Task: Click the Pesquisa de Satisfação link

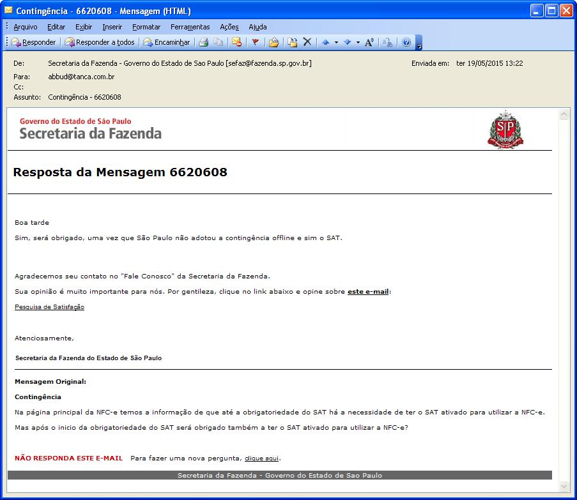Action: pyautogui.click(x=49, y=307)
